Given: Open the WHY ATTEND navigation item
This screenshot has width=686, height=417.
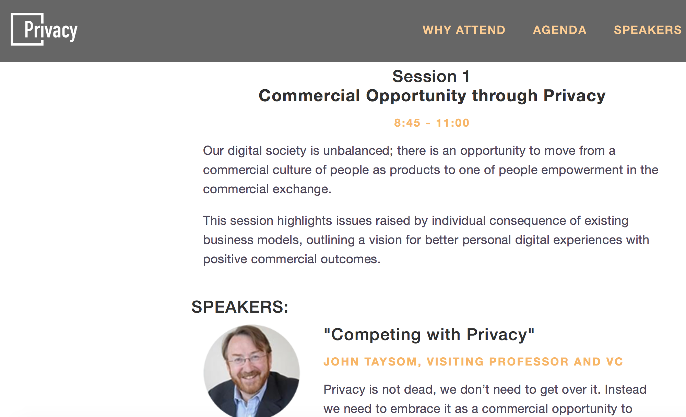Looking at the screenshot, I should coord(464,30).
